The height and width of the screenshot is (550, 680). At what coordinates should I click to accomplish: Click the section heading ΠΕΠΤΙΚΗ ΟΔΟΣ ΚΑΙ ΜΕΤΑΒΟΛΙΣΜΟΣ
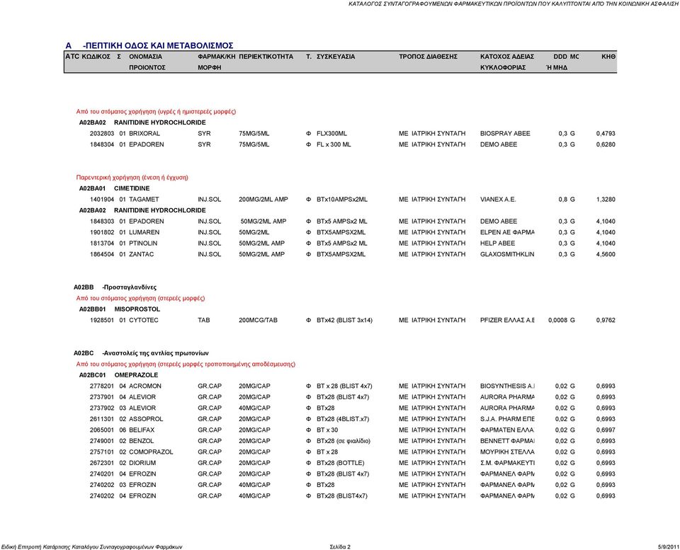[x=158, y=45]
